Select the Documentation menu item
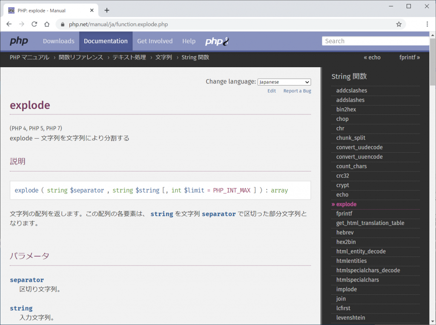 pos(106,41)
